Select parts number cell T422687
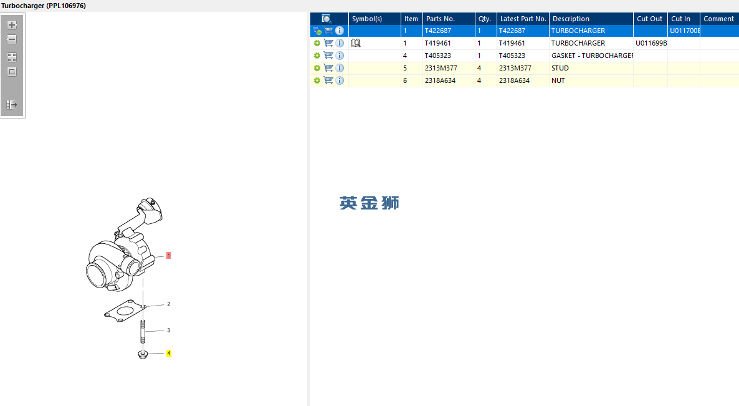Screen dimensions: 739x406 (449, 31)
